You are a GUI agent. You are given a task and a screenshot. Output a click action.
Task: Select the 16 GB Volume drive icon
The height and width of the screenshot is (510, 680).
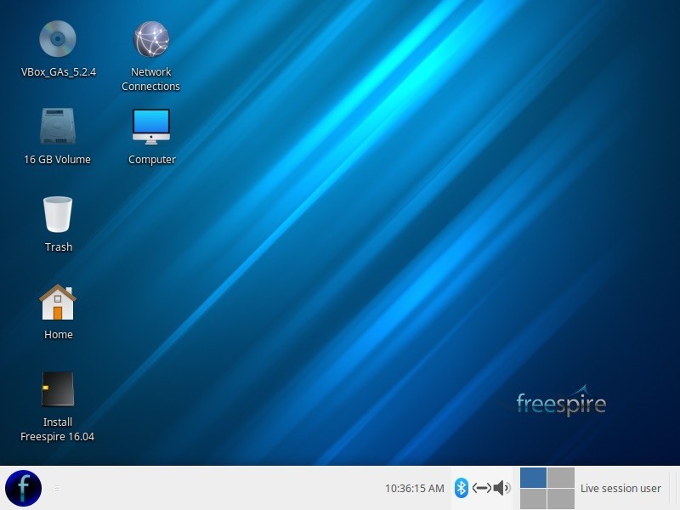[x=58, y=126]
